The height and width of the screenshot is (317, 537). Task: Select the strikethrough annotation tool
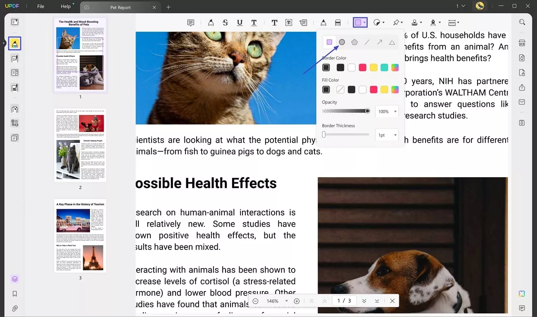pos(225,23)
